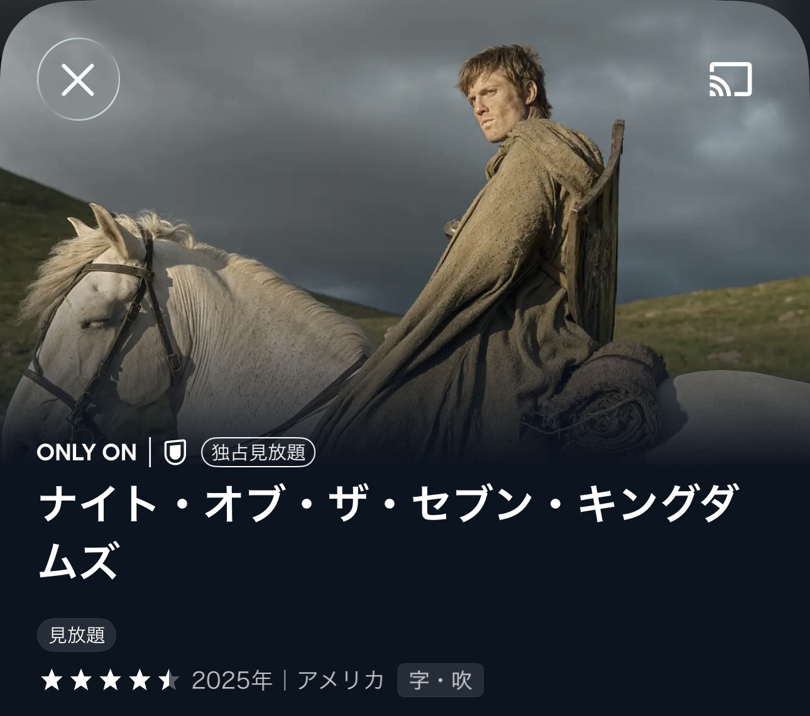Screen dimensions: 810x716
Task: Click the first rating star
Action: click(x=51, y=680)
